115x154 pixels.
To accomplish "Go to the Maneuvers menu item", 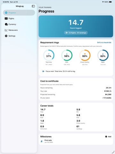I will click(x=19, y=30).
